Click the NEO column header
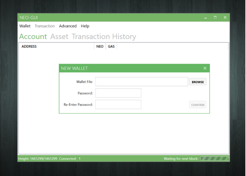Screen dimensions: 246x176 click(x=100, y=46)
